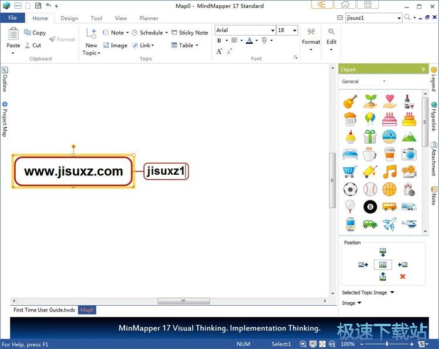Open the File menu
Viewport: 439px width, 349px height.
point(13,18)
